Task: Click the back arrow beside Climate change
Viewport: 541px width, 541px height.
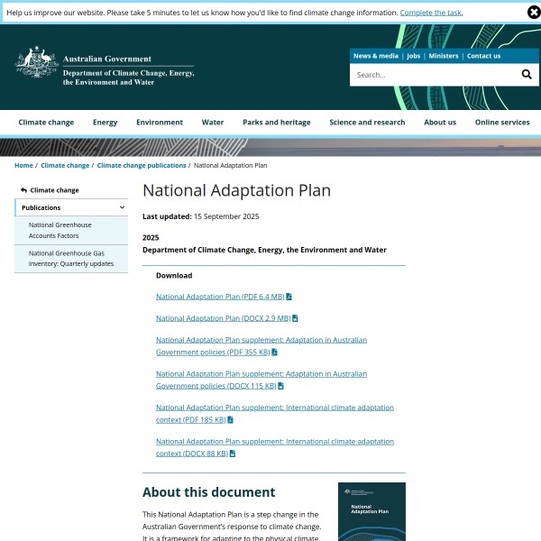Action: 23,190
